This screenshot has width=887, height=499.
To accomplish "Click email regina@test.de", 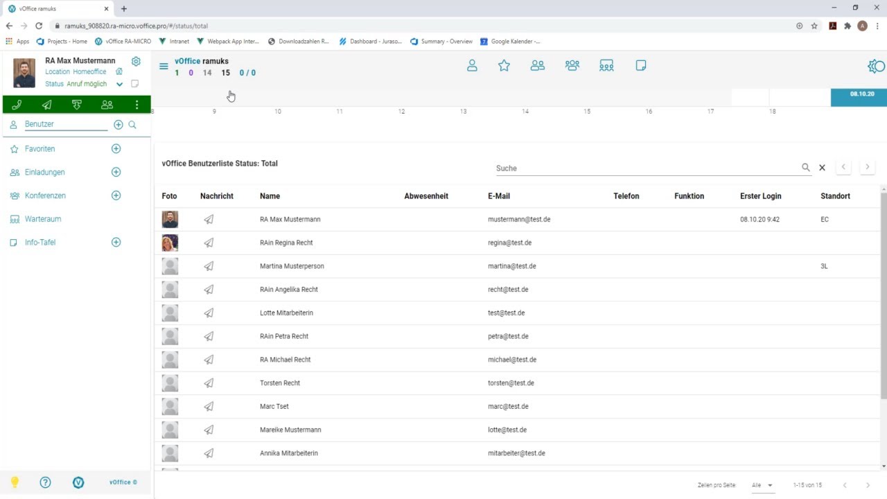I will (509, 243).
